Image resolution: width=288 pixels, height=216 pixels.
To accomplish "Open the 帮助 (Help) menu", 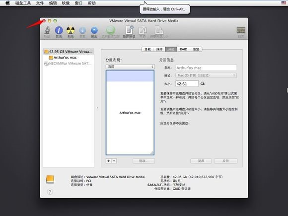I will tap(92, 3).
